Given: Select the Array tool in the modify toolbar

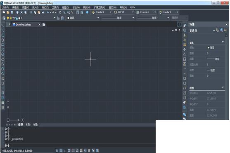Looking at the screenshot, I should click(185, 45).
